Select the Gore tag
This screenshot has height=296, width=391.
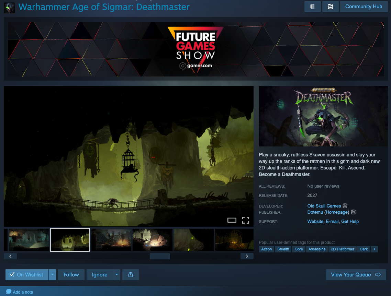[x=299, y=249]
